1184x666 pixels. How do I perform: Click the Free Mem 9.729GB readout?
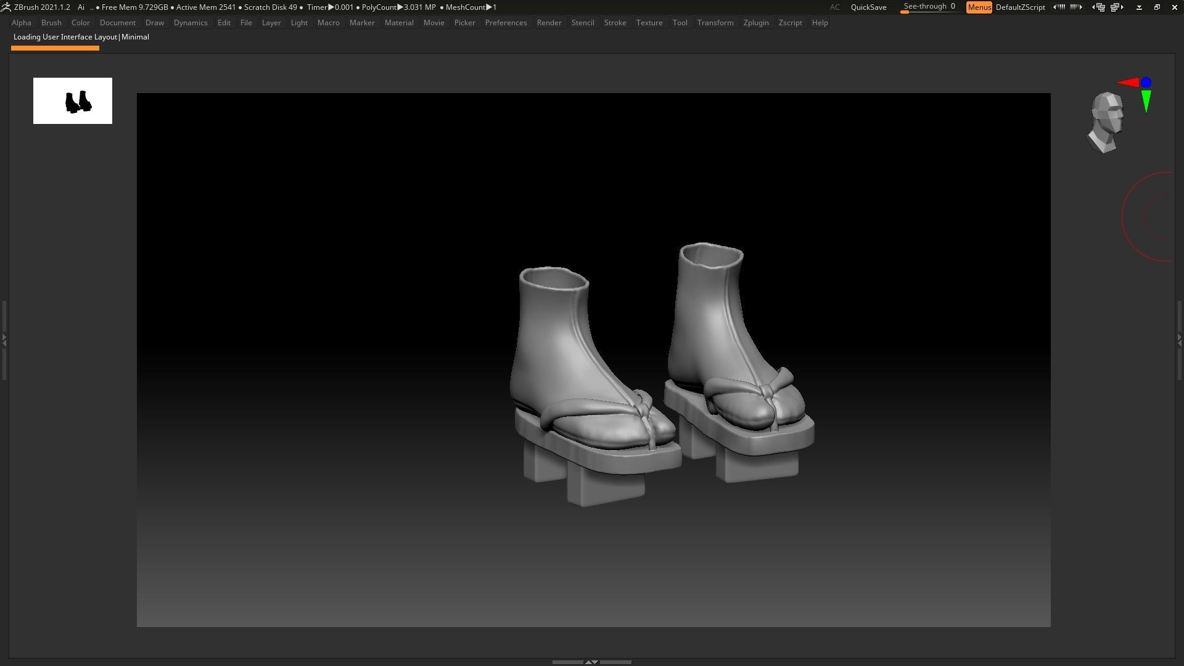(134, 7)
